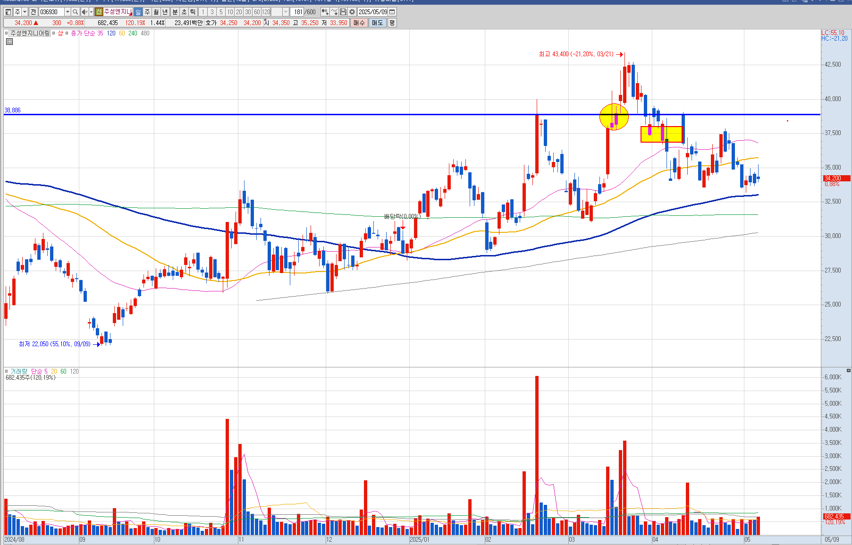
Task: Open the empty interval combo box dropdown
Action: [x=286, y=12]
